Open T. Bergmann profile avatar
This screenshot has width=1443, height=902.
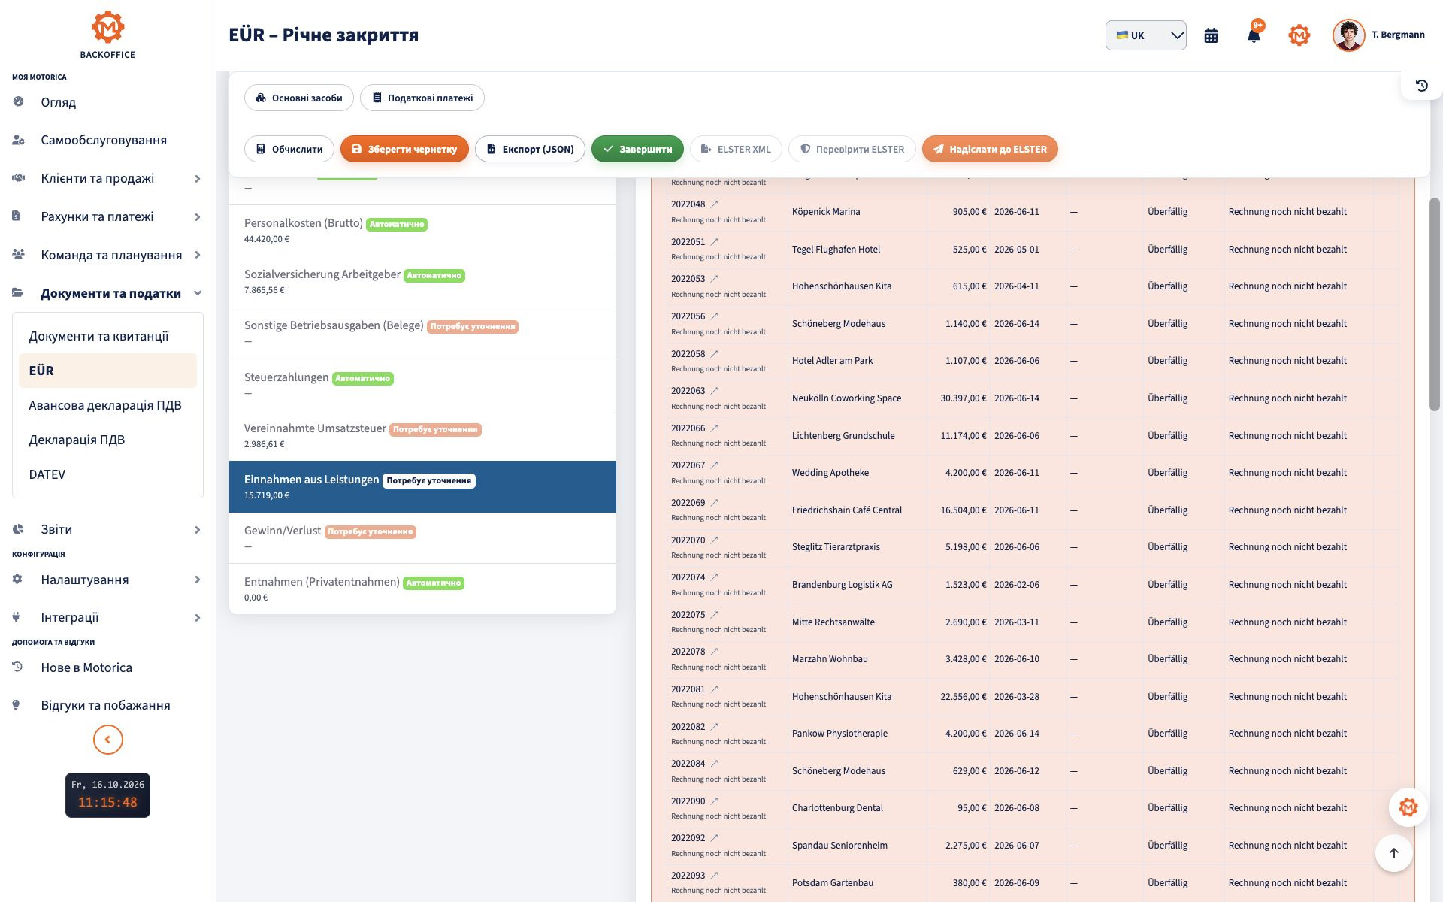pyautogui.click(x=1348, y=35)
